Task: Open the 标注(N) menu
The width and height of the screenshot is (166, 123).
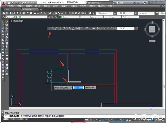Action: pos(74,6)
